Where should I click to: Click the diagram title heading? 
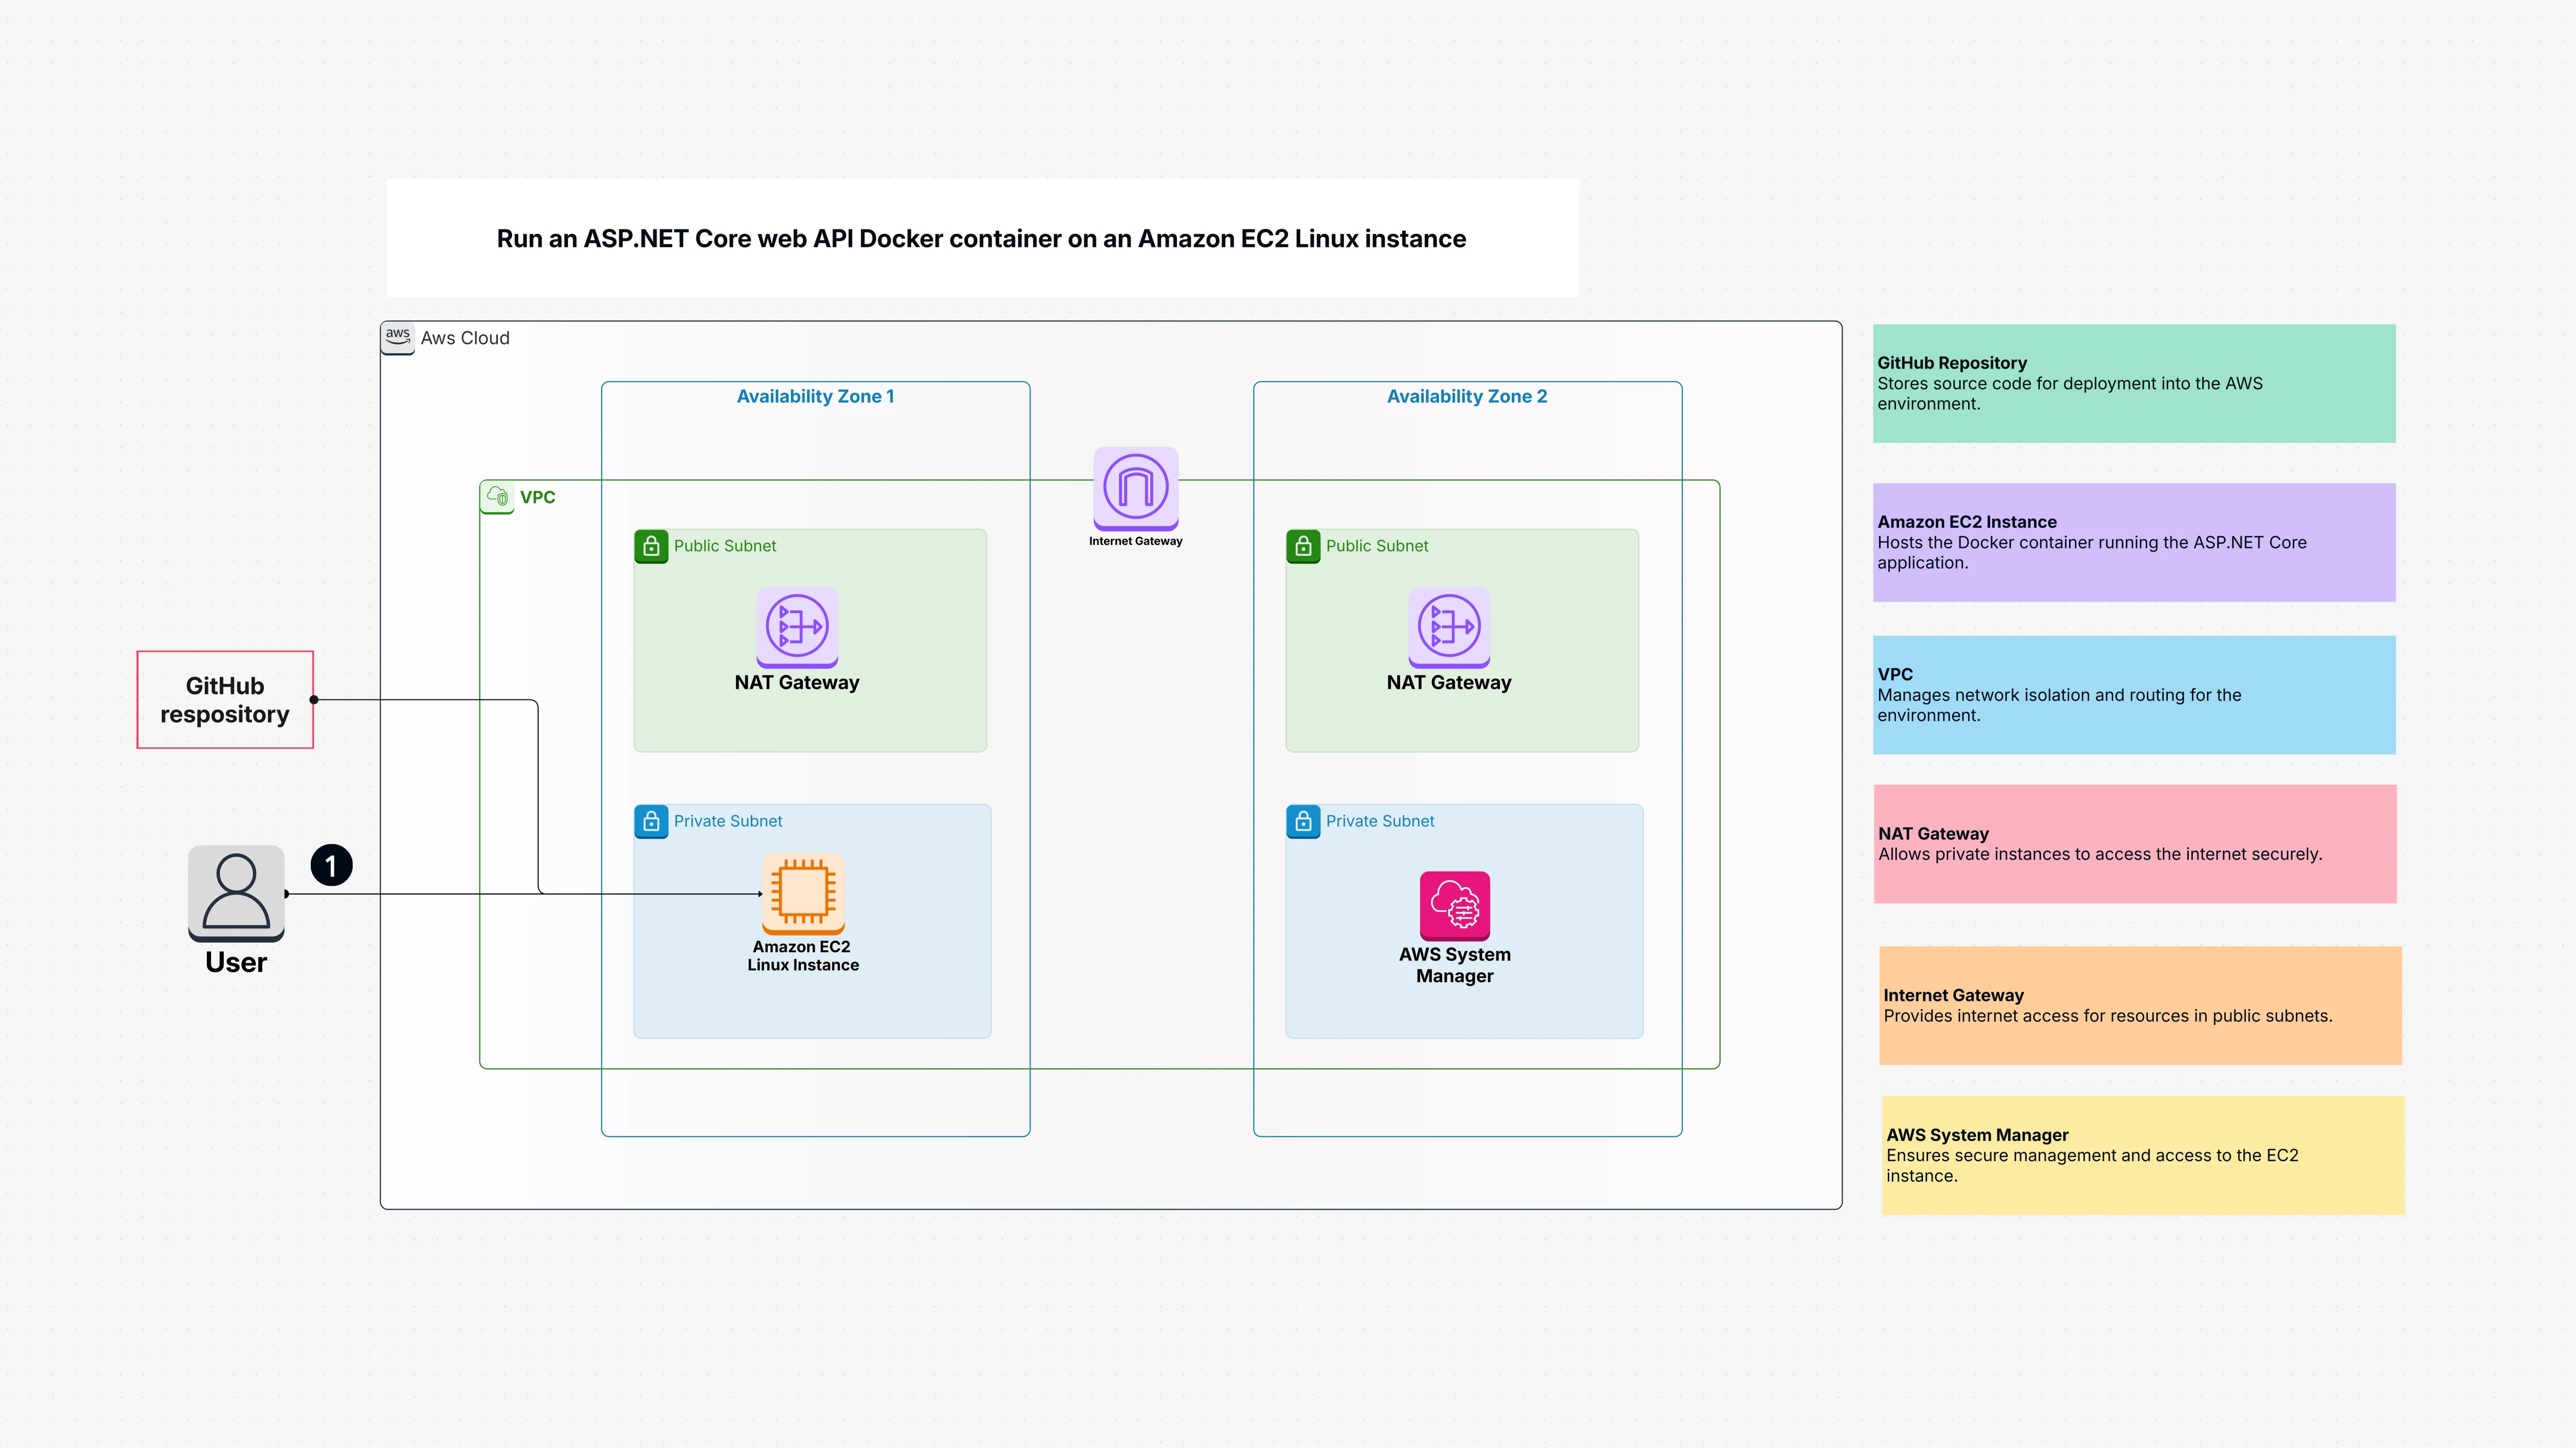coord(981,238)
